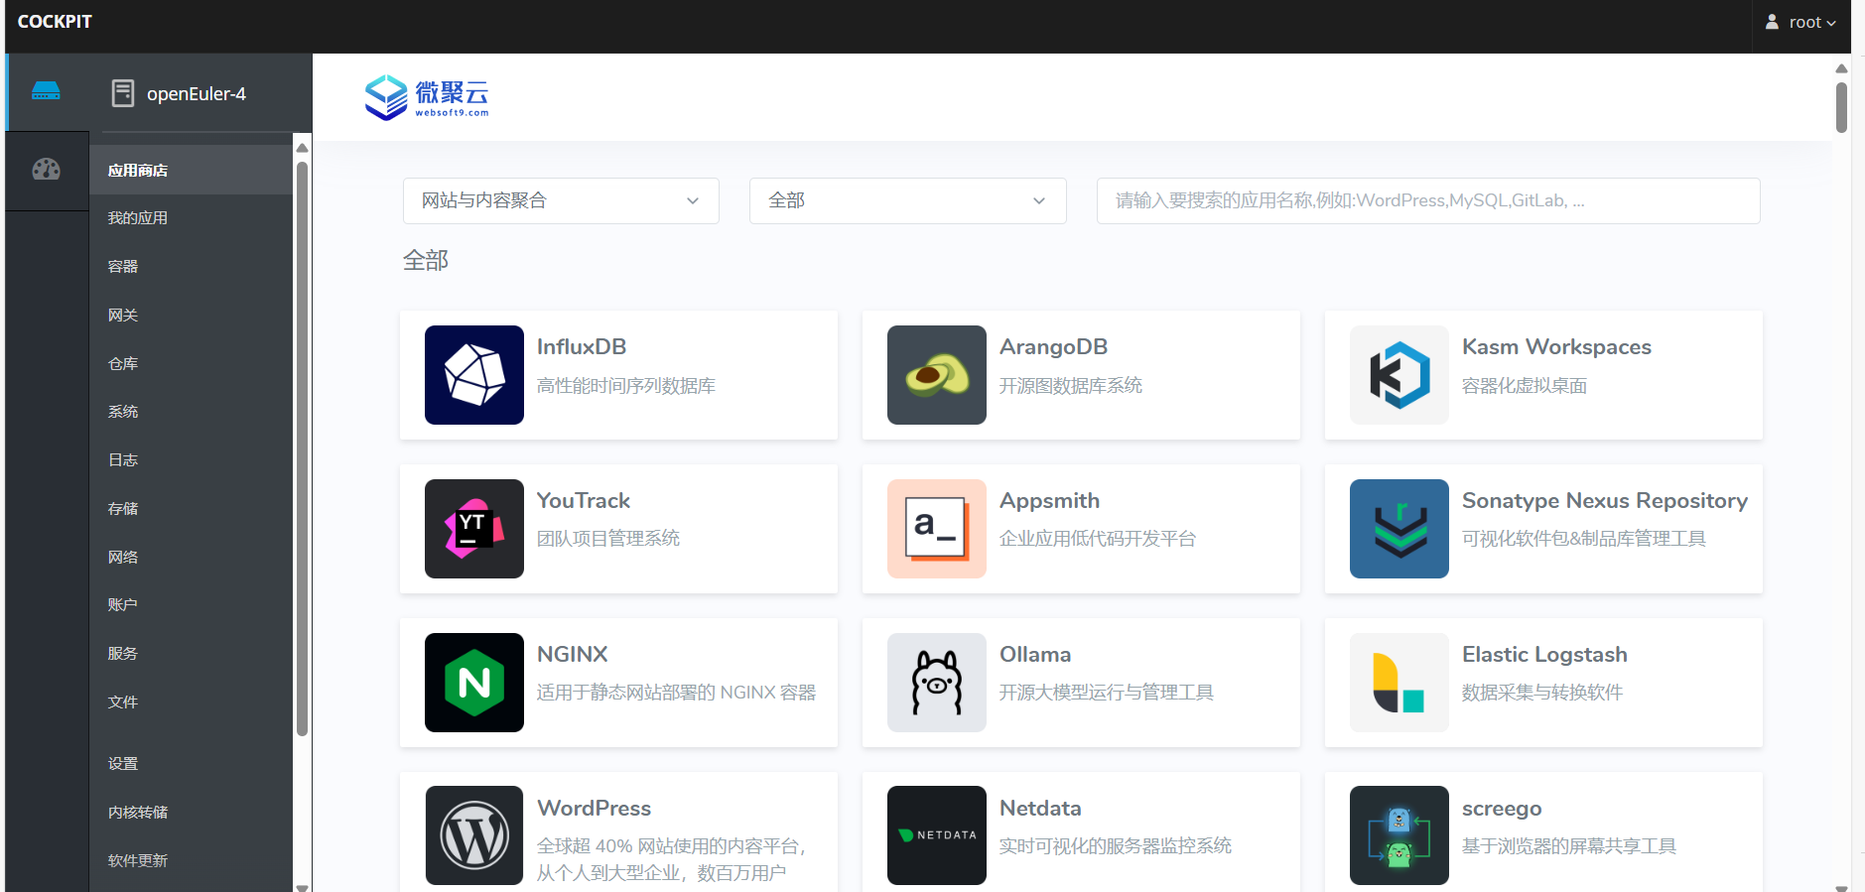Open the InfluxDB app icon
Viewport: 1865px width, 892px height.
tap(474, 375)
